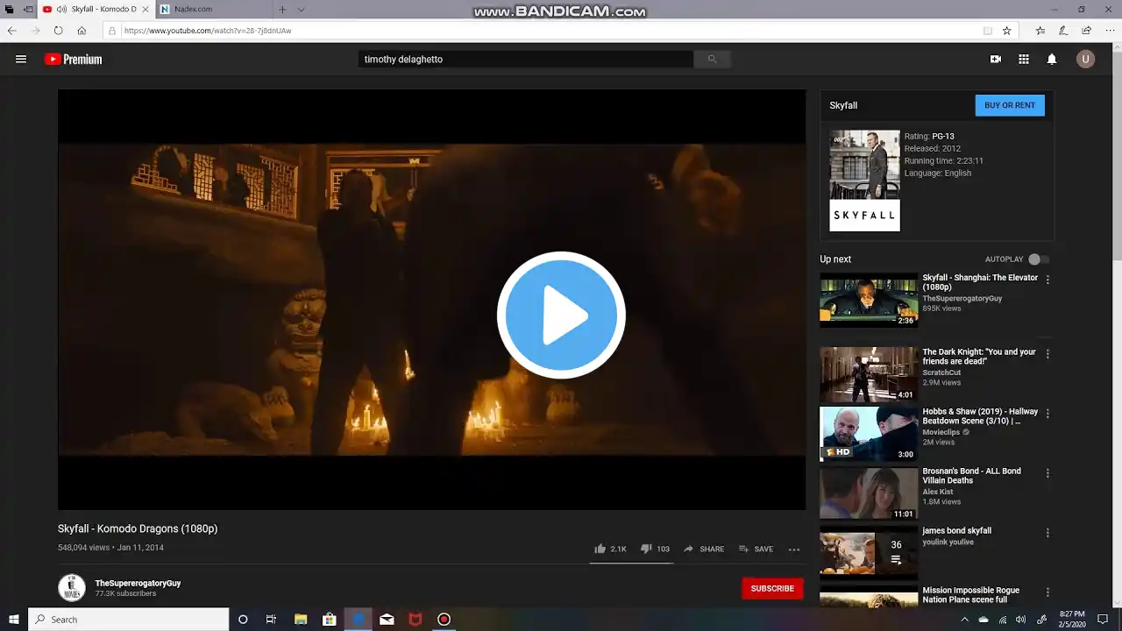Image resolution: width=1122 pixels, height=631 pixels.
Task: Add notes with the pen icon
Action: 1063,31
